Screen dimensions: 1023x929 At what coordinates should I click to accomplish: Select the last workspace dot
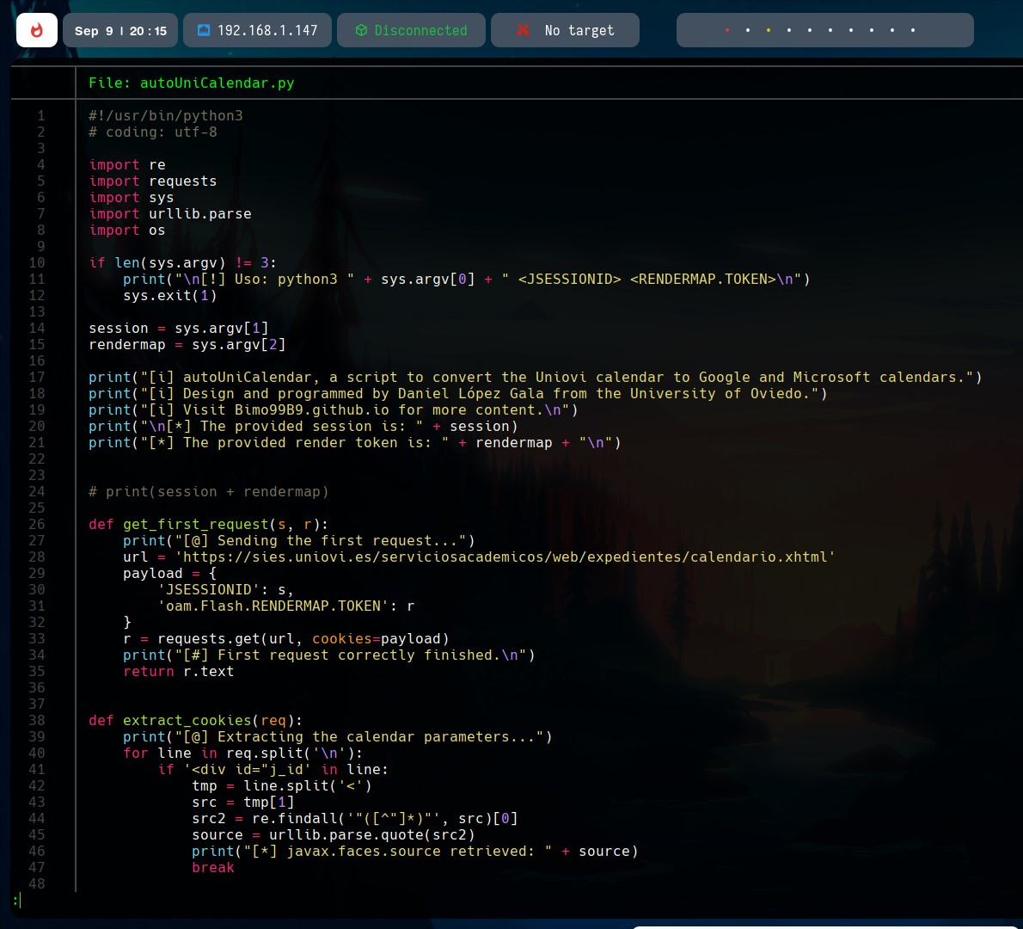click(913, 30)
